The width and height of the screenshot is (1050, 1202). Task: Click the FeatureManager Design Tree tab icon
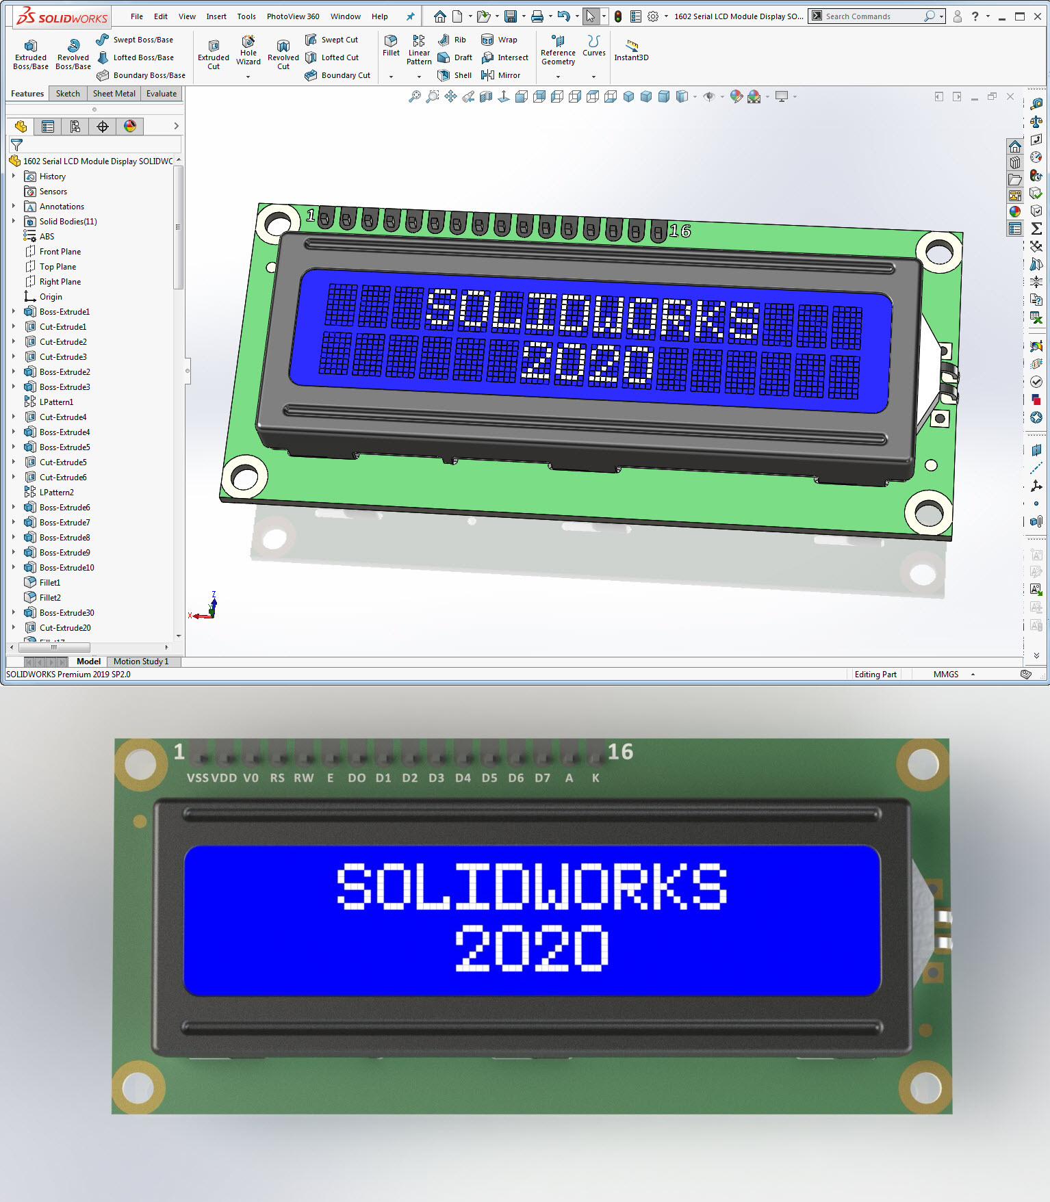[x=21, y=126]
